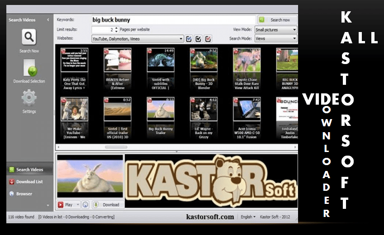Play the selected video preview
This screenshot has height=235, width=384.
[x=66, y=205]
